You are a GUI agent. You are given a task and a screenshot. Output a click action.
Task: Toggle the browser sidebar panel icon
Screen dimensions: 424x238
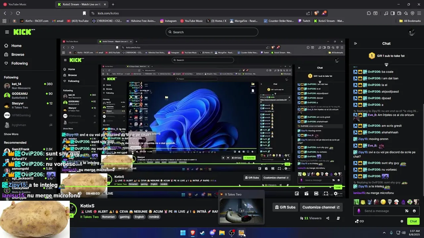[x=393, y=13]
